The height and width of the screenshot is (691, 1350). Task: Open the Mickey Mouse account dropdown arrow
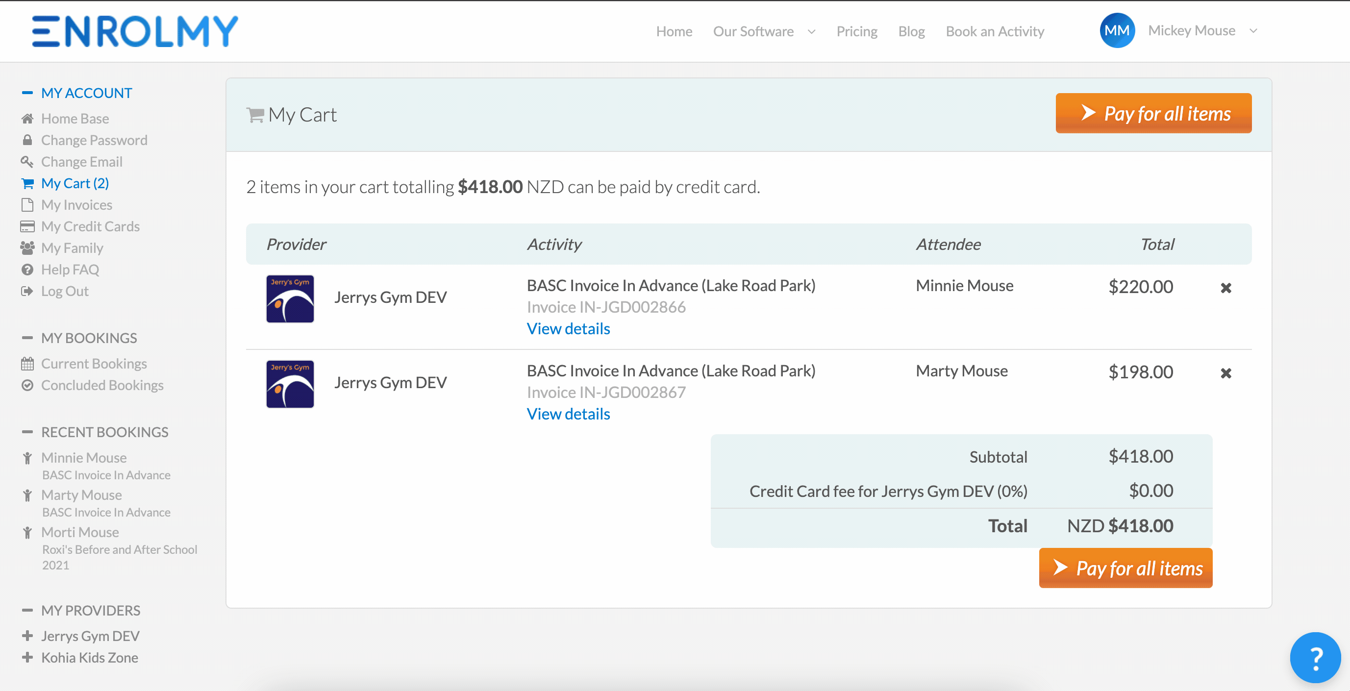coord(1253,31)
